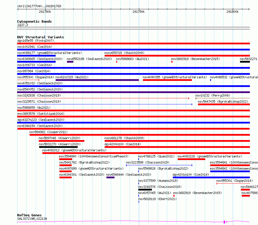Click the red nsv5446127 feature bar
The image size is (258, 225).
pyautogui.click(x=245, y=190)
